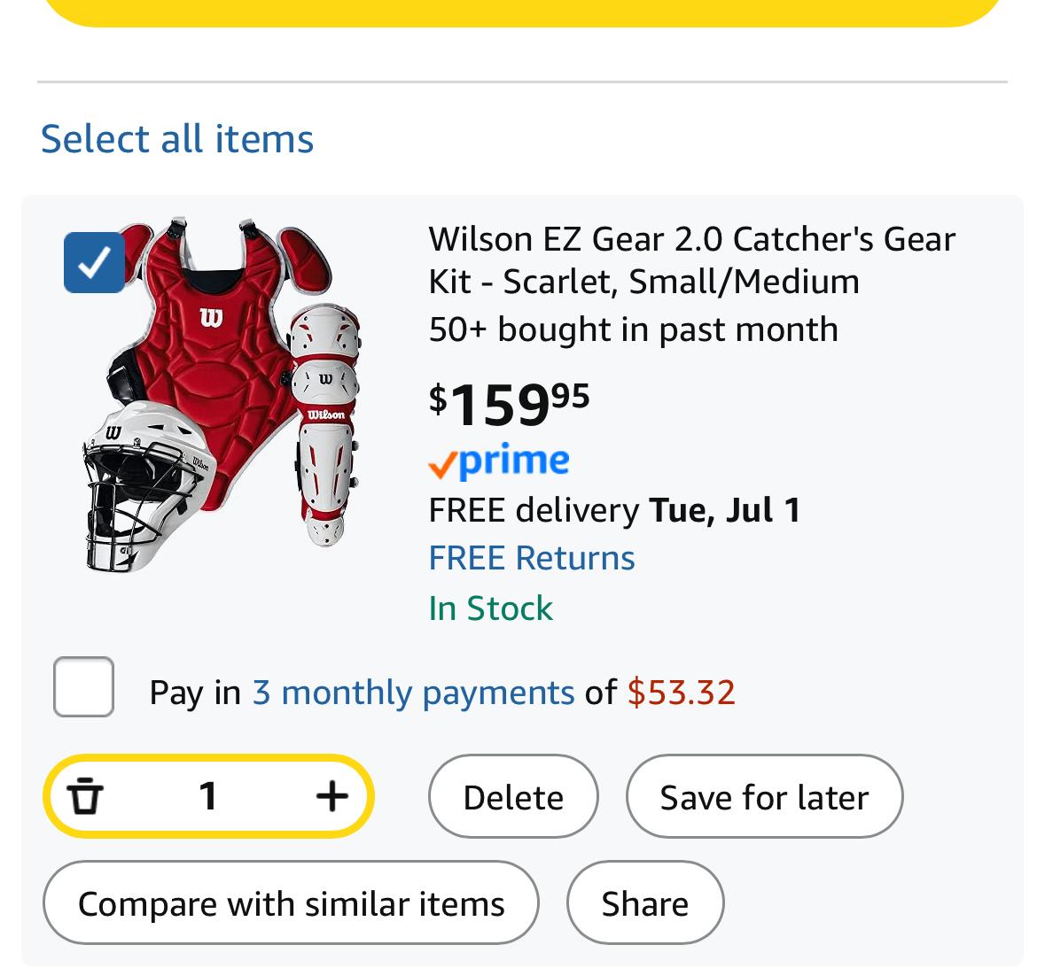Click Compare with similar items
This screenshot has height=968, width=1045.
(291, 903)
